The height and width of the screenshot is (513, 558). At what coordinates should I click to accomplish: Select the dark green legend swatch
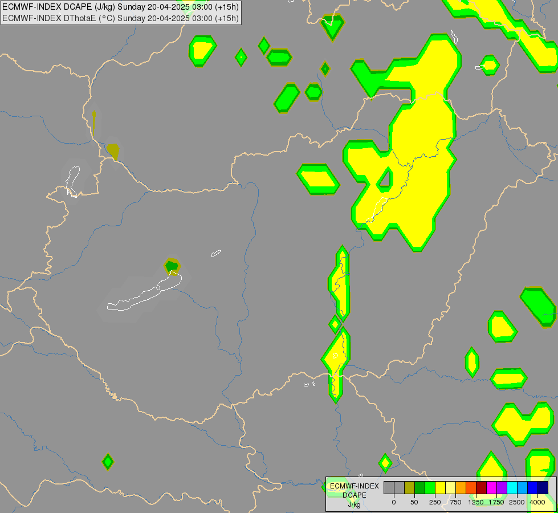click(420, 488)
